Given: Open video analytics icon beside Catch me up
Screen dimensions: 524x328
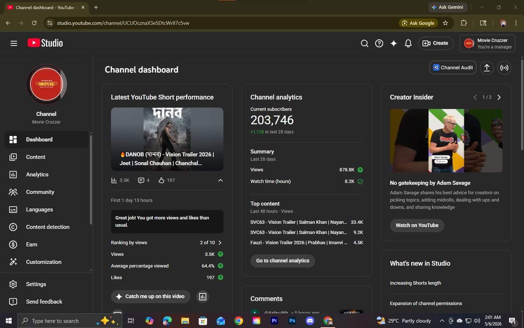Looking at the screenshot, I should (x=203, y=297).
